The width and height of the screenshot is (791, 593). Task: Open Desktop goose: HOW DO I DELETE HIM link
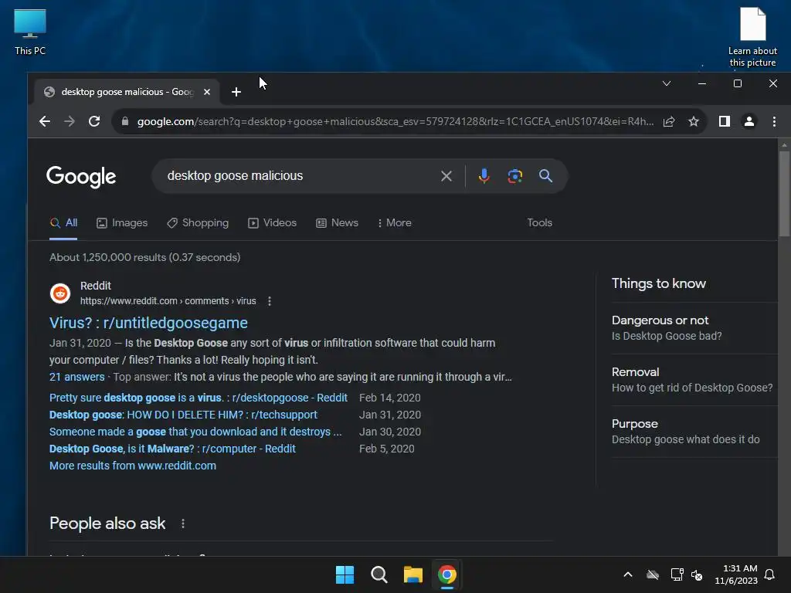tap(183, 415)
